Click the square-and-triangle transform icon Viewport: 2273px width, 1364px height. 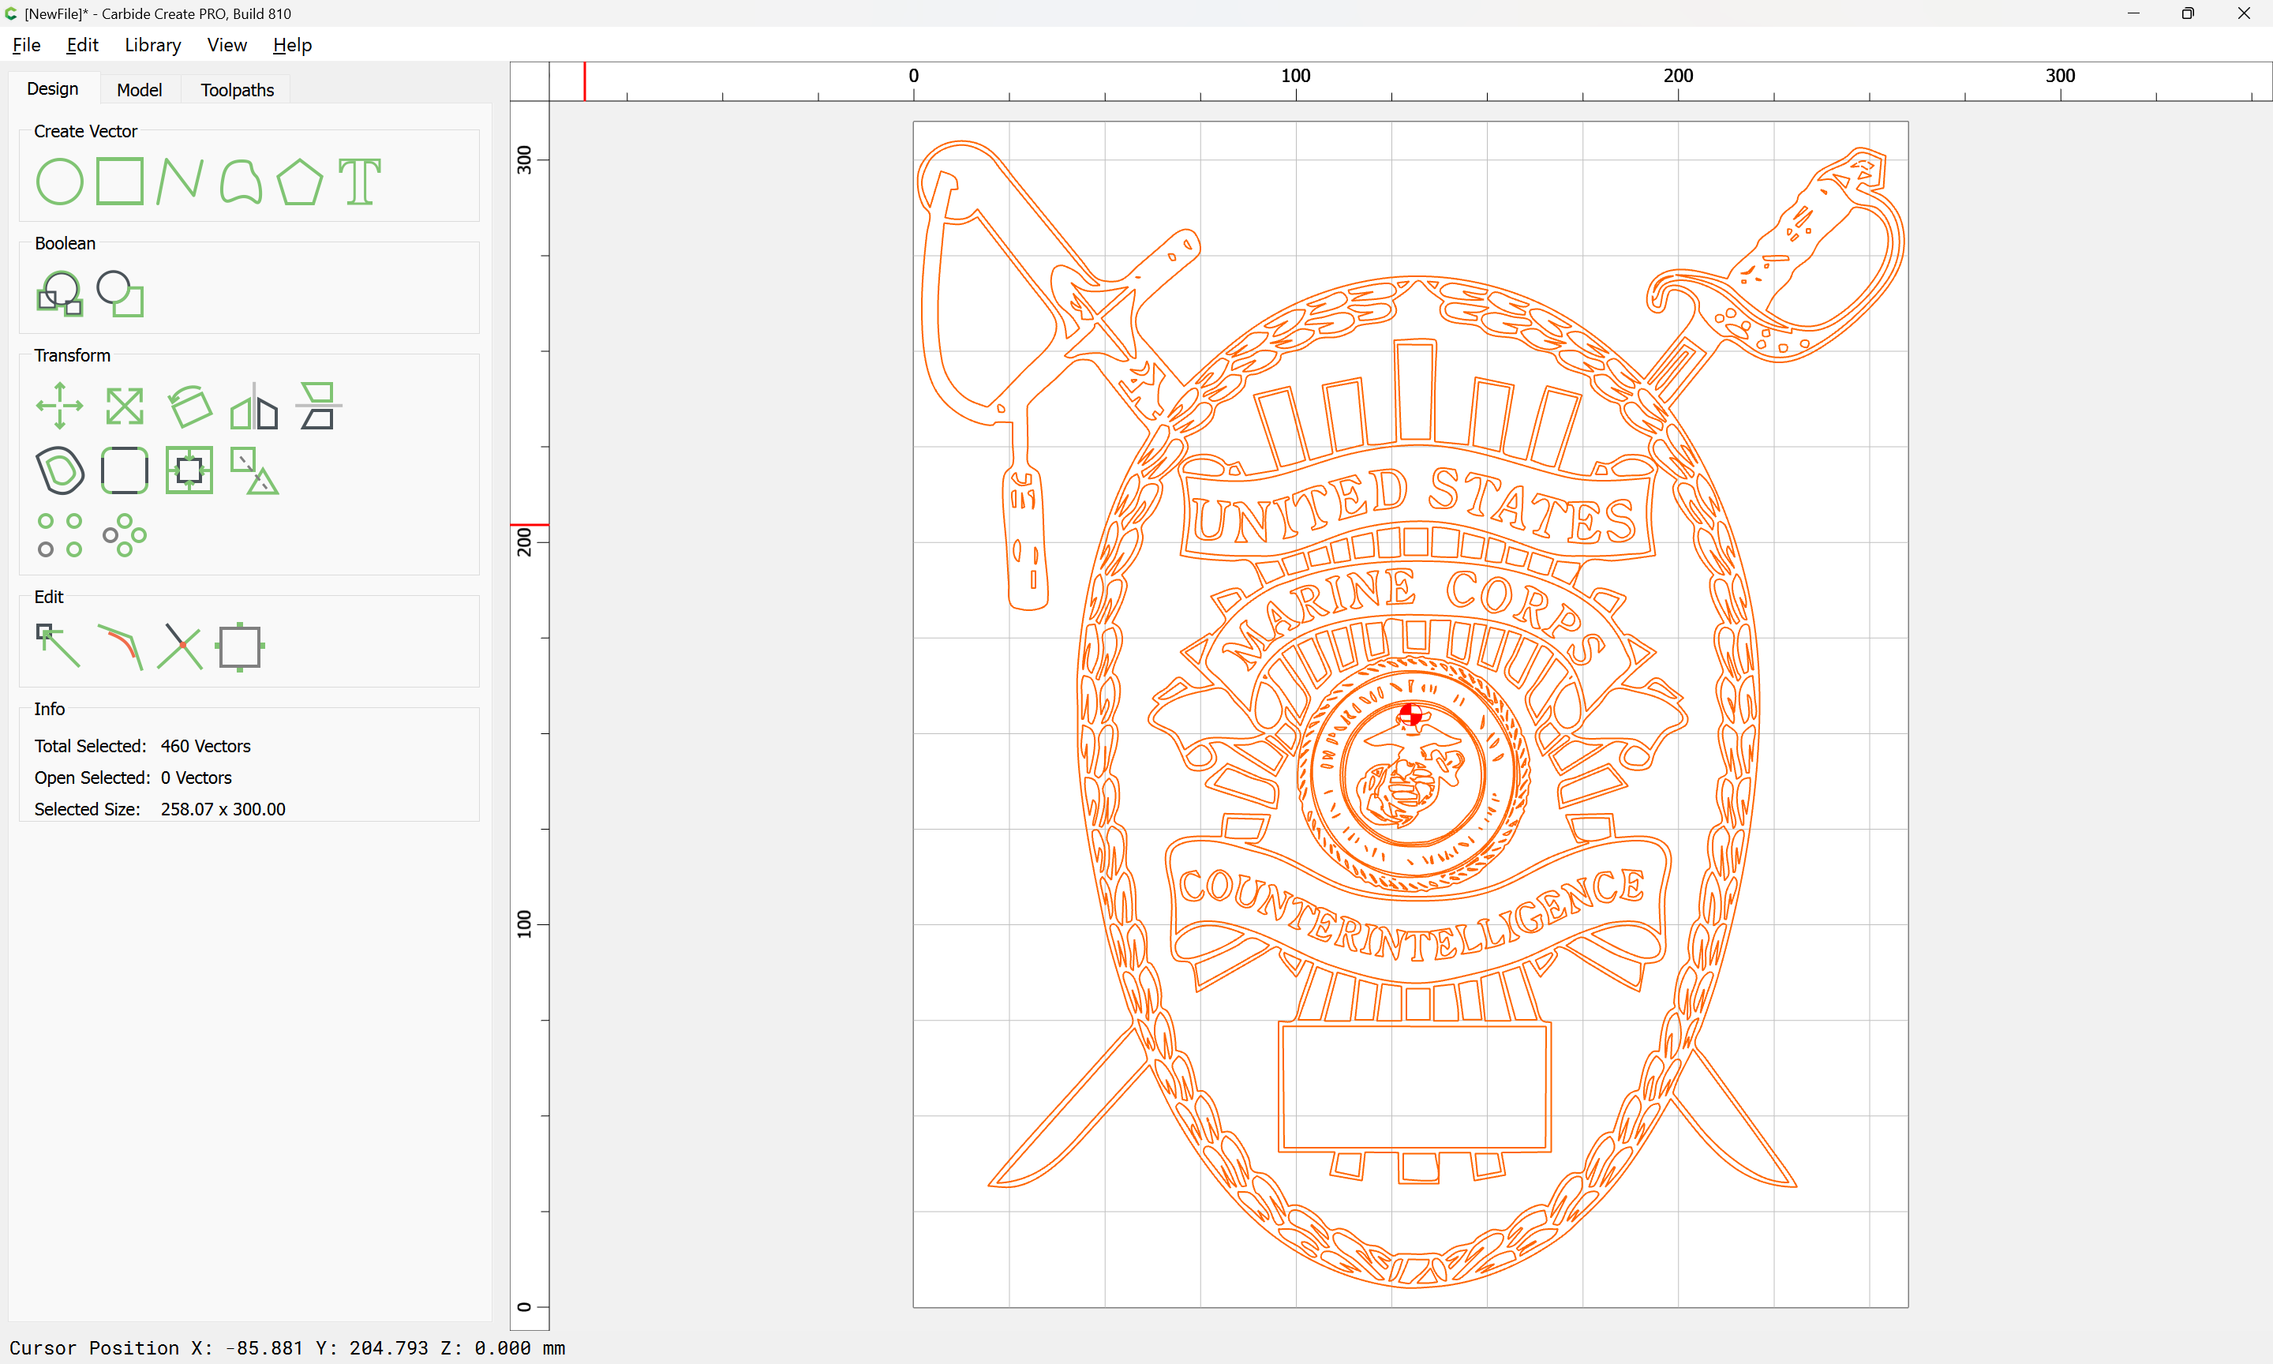[x=253, y=470]
